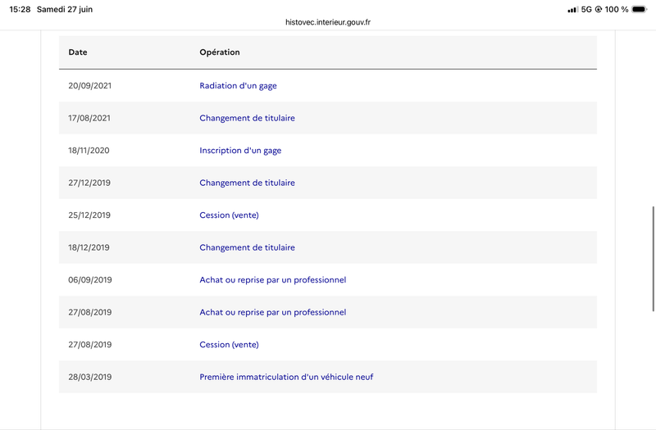Open the Radiation d'un gage link
The width and height of the screenshot is (656, 430).
click(238, 86)
